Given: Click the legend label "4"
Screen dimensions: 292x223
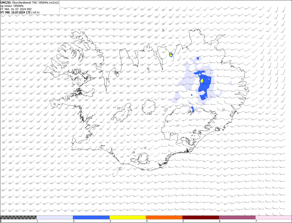Looking at the screenshot, I should (x=147, y=221).
